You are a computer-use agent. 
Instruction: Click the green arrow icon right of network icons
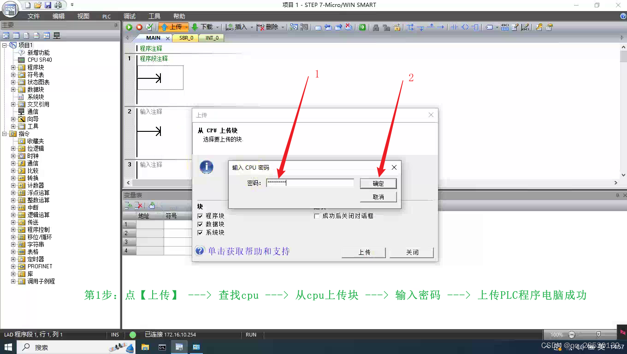362,27
